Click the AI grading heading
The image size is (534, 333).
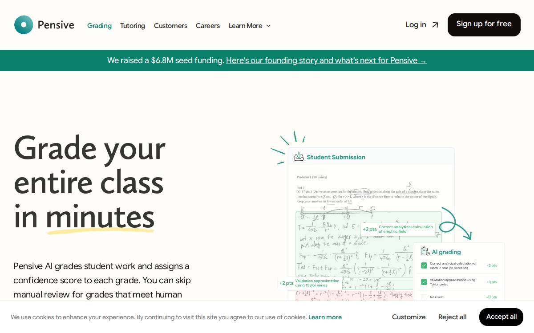pos(446,252)
